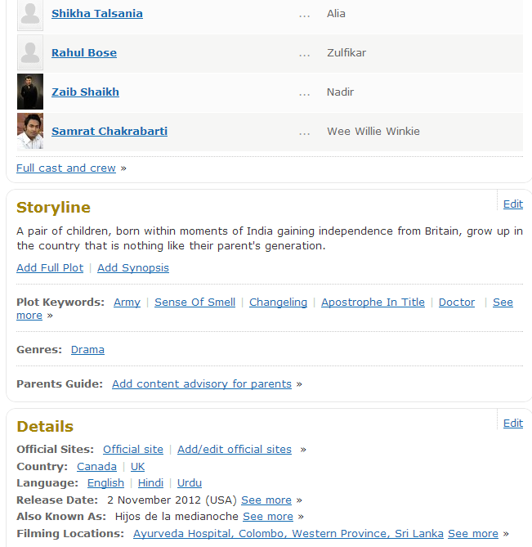Viewport: 532px width, 547px height.
Task: Click the Add Synopsis link
Action: (x=133, y=268)
